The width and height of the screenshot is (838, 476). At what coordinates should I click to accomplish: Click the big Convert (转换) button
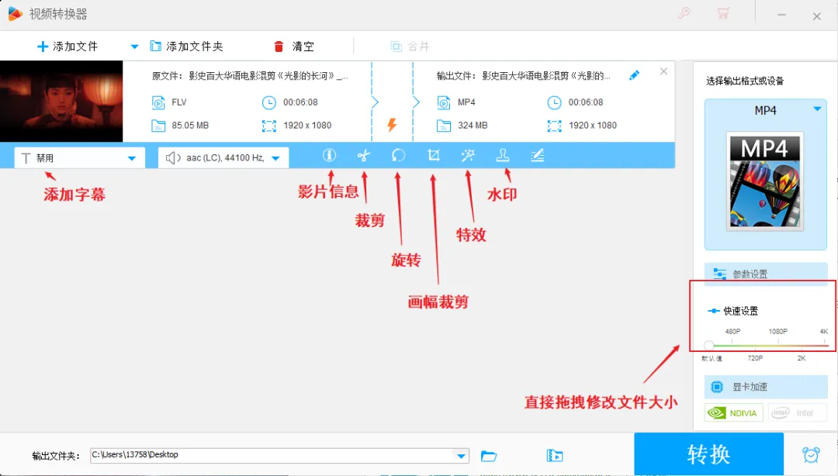pyautogui.click(x=708, y=454)
